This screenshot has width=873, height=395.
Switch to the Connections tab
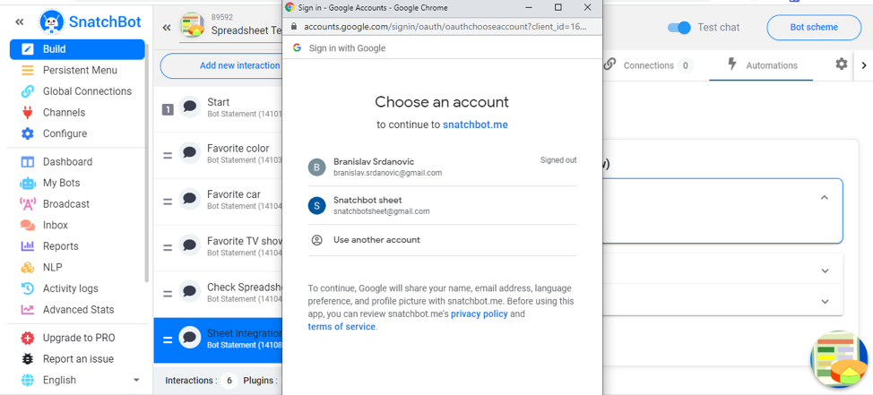649,65
